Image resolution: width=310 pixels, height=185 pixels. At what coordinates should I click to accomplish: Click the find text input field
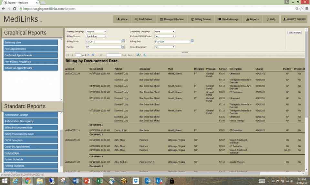tap(113, 55)
